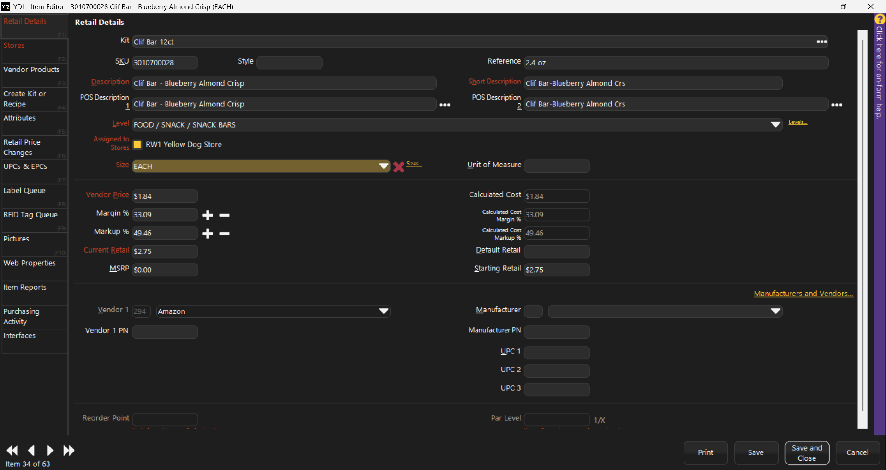Open POS Description 1 ellipsis button

pyautogui.click(x=445, y=105)
